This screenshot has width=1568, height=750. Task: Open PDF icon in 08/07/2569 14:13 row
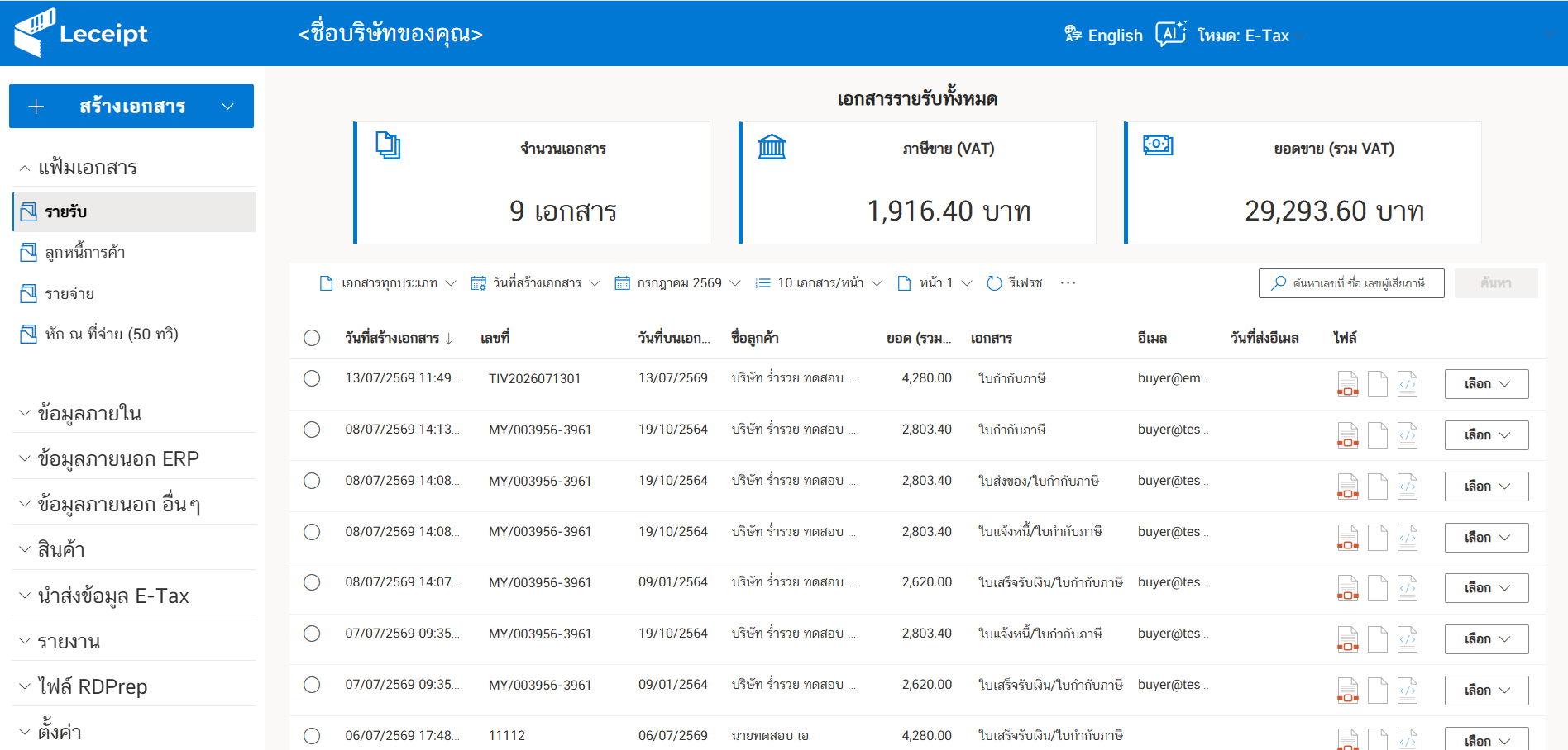click(1348, 435)
